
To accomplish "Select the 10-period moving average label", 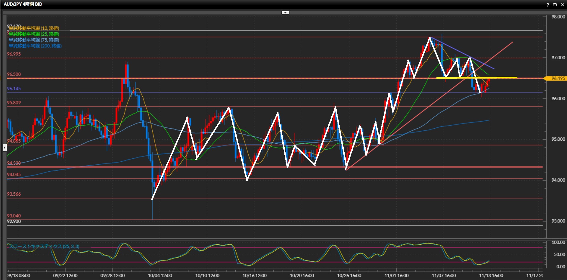I will (34, 28).
